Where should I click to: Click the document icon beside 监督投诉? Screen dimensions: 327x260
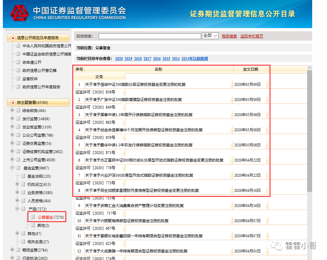coord(18,79)
